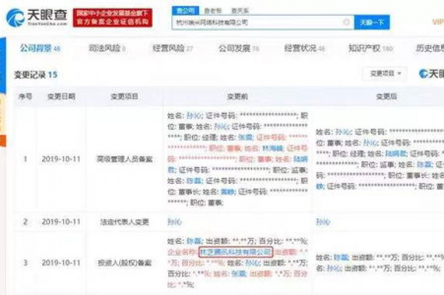
Task: Click the 天眼一下 search button
Action: (372, 22)
